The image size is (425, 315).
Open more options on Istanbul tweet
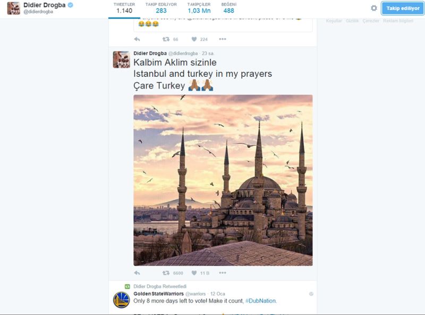pyautogui.click(x=223, y=273)
